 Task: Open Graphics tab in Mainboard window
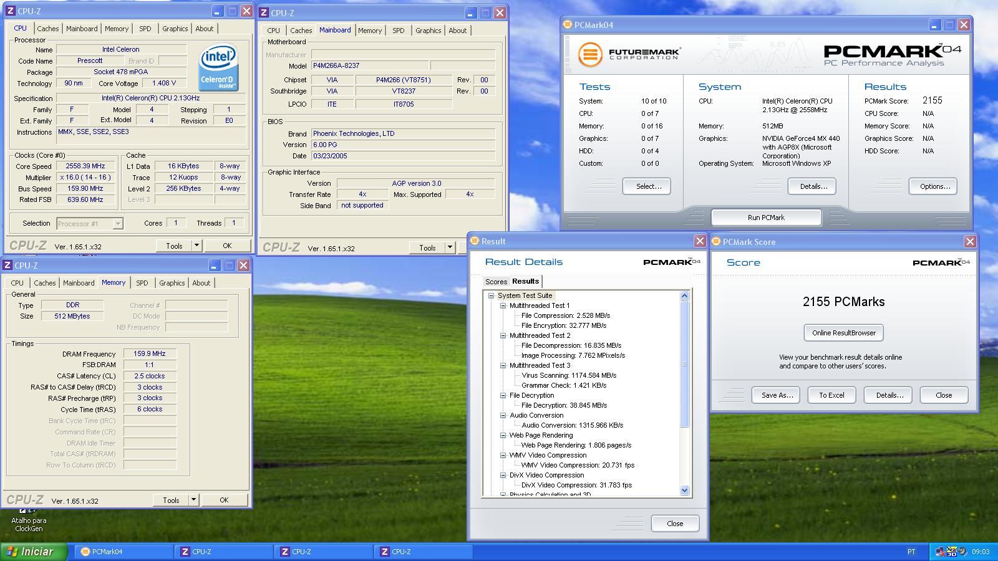pos(429,31)
